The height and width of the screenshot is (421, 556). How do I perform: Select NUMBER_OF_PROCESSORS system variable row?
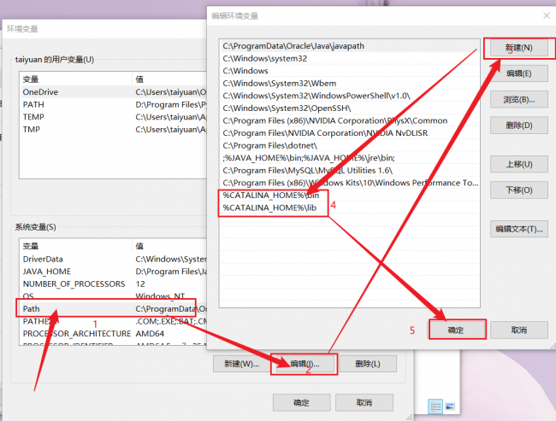tap(114, 284)
